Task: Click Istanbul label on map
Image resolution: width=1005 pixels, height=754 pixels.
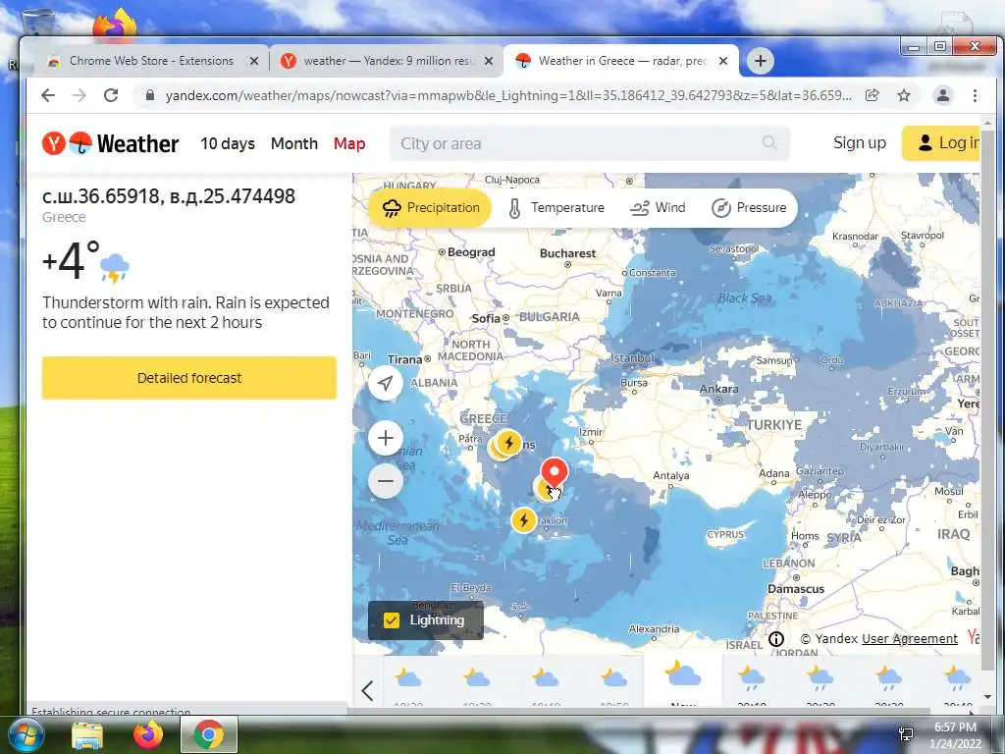Action: [x=632, y=358]
